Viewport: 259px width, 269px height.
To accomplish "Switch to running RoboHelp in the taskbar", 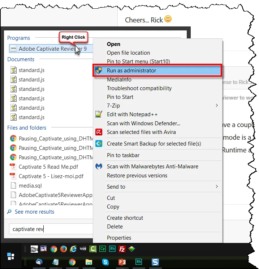I will [x=138, y=262].
